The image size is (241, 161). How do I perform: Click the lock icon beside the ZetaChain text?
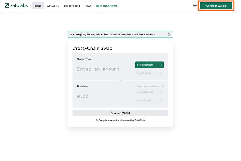(x=96, y=120)
